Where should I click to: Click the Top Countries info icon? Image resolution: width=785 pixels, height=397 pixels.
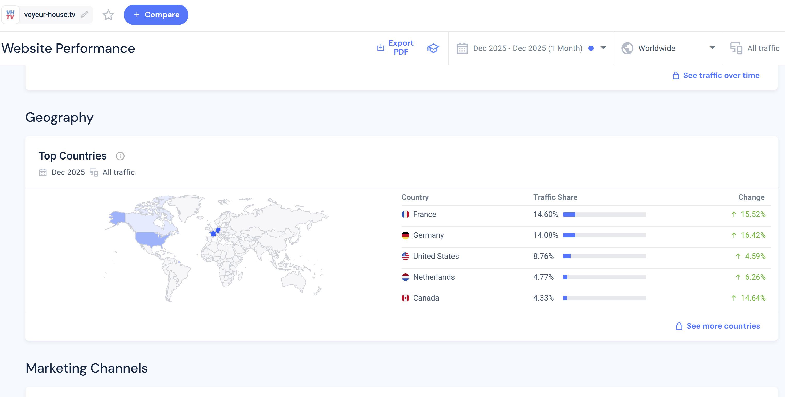[x=120, y=156]
